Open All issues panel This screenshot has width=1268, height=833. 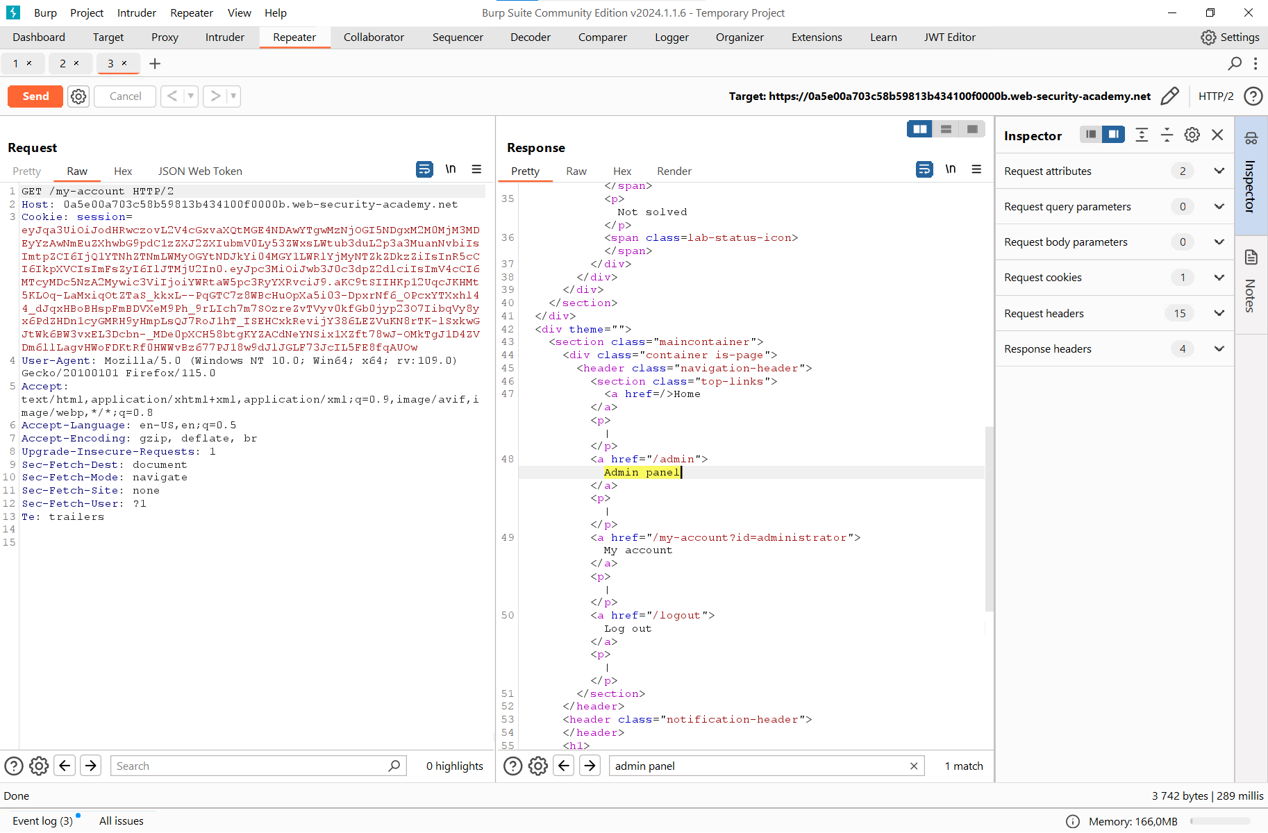(x=121, y=821)
